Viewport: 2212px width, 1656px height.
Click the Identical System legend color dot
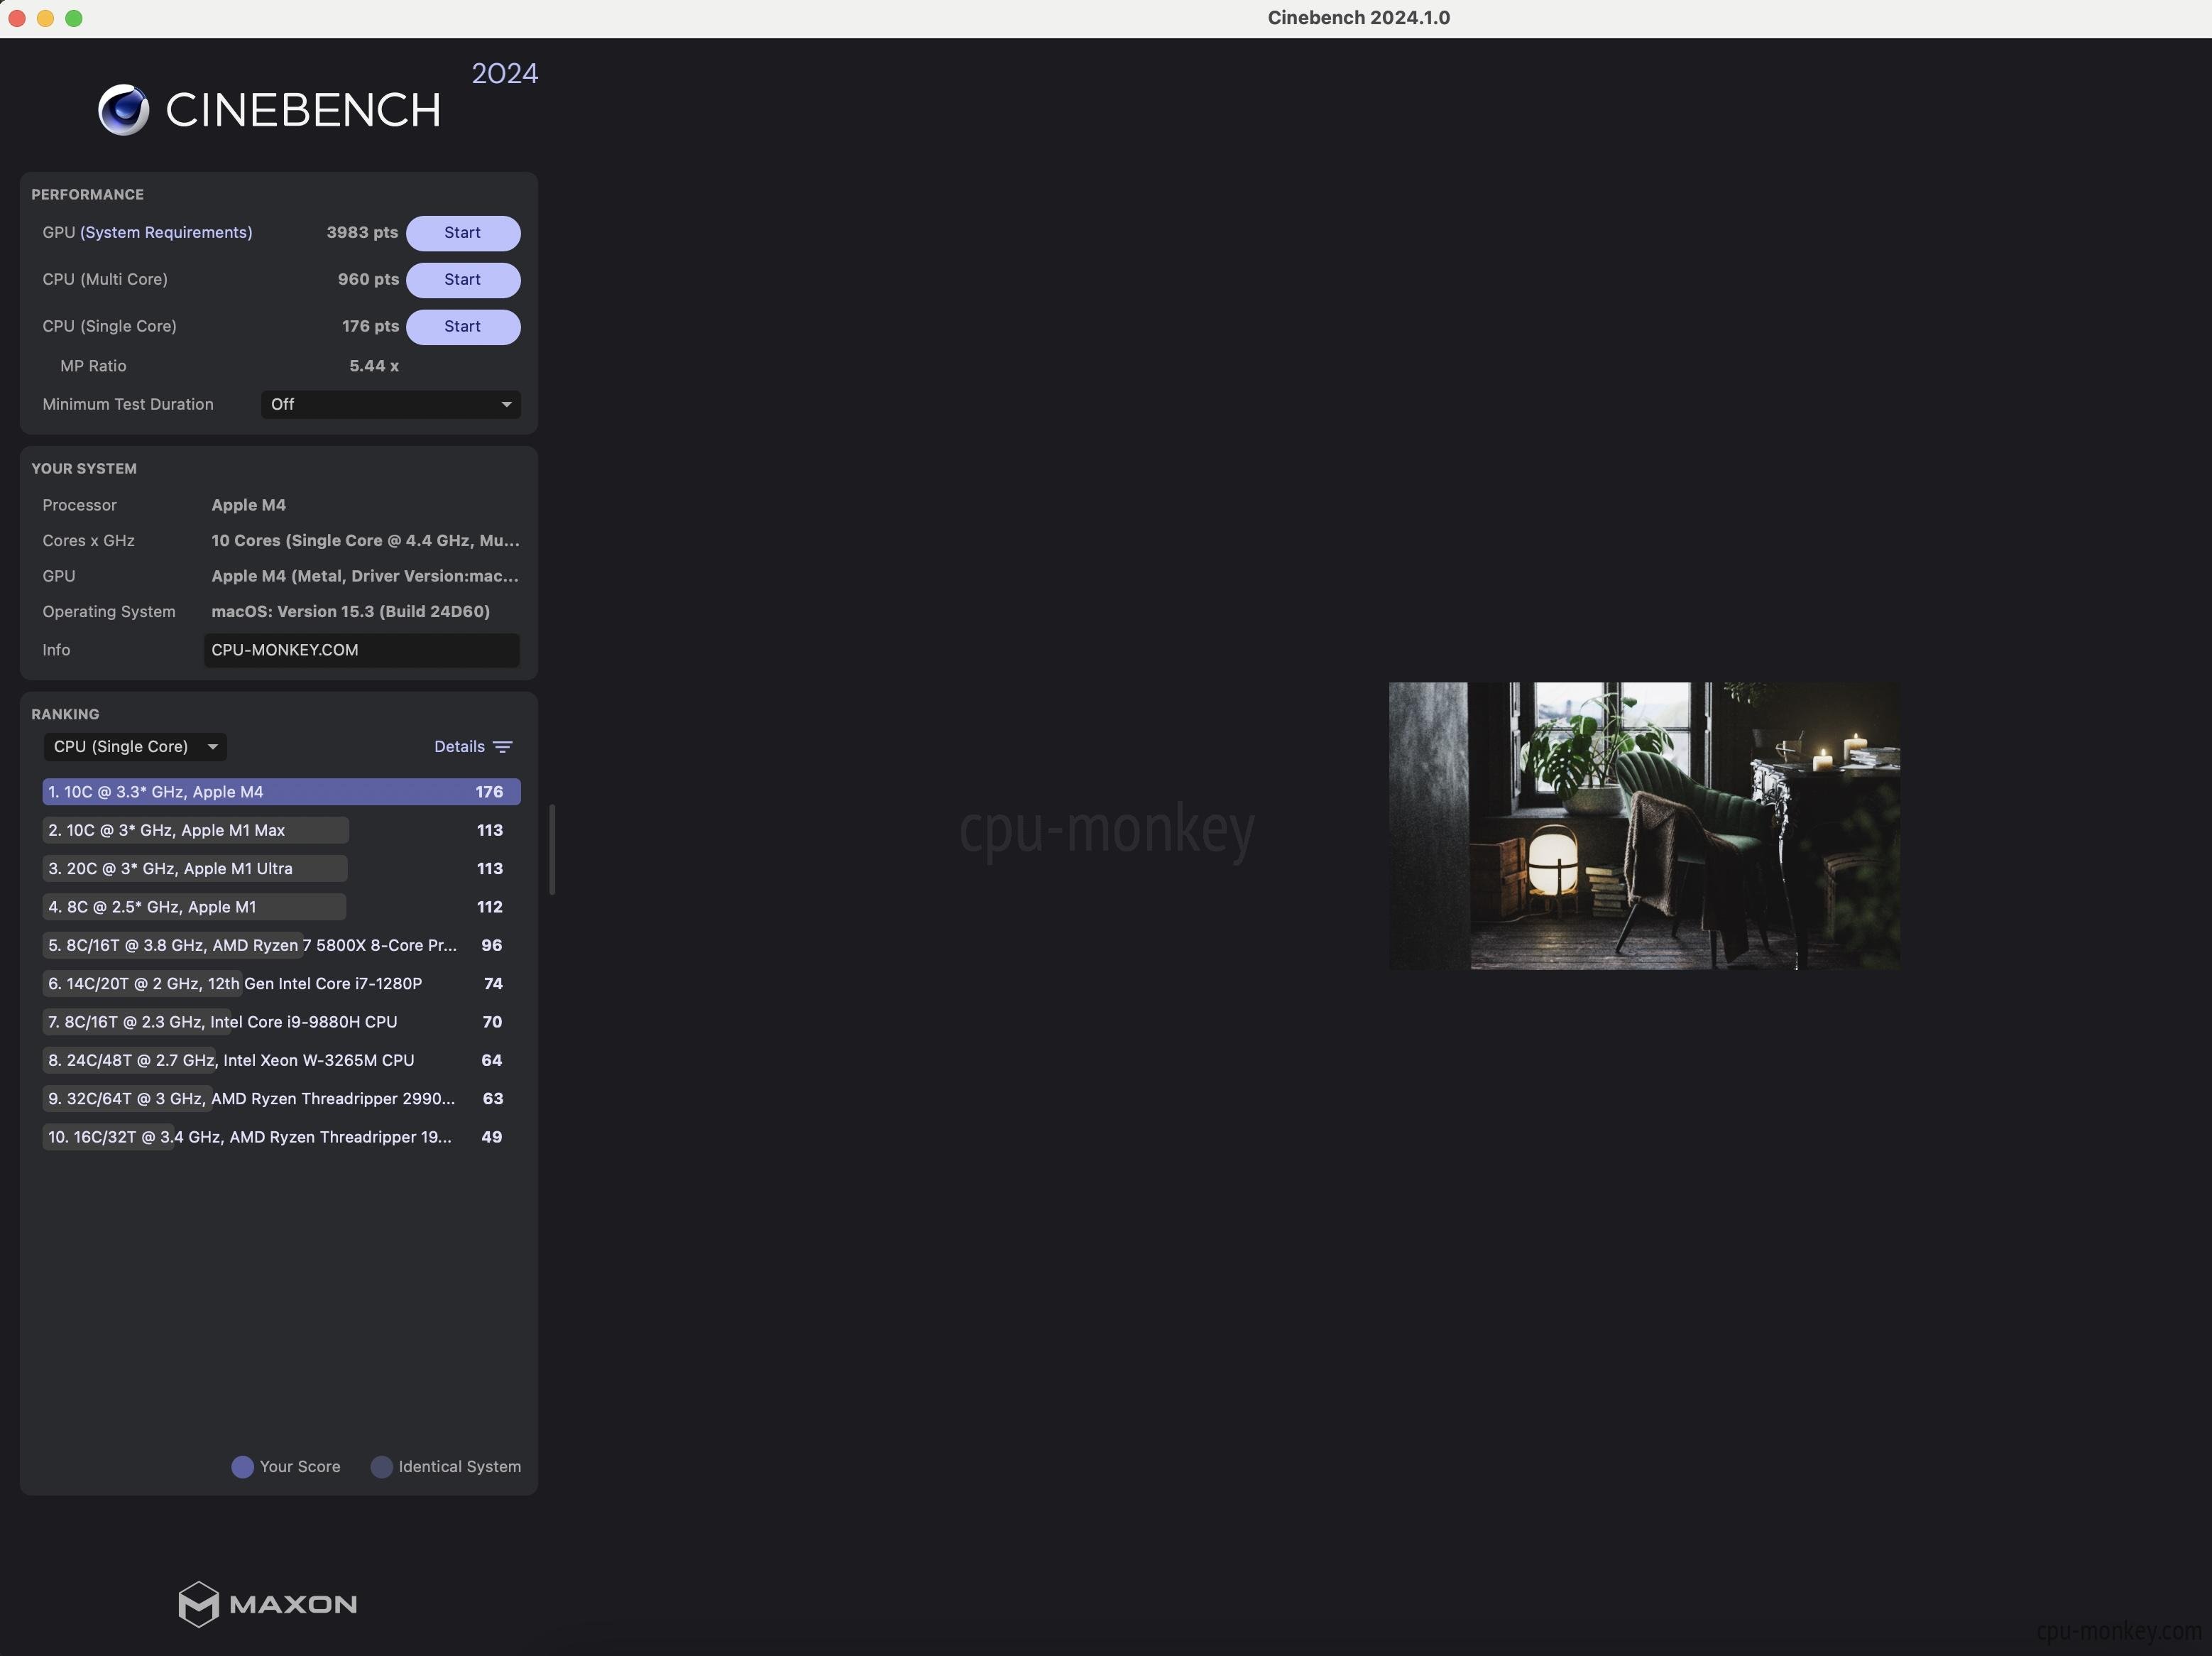381,1467
